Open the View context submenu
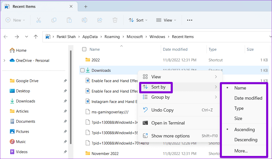The width and height of the screenshot is (272, 159). (x=180, y=77)
